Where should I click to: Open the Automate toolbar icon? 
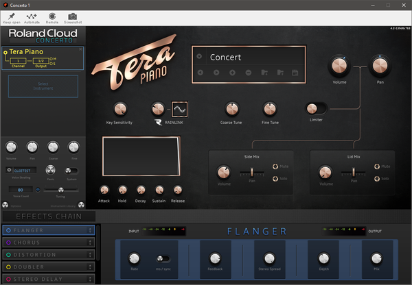click(x=32, y=16)
